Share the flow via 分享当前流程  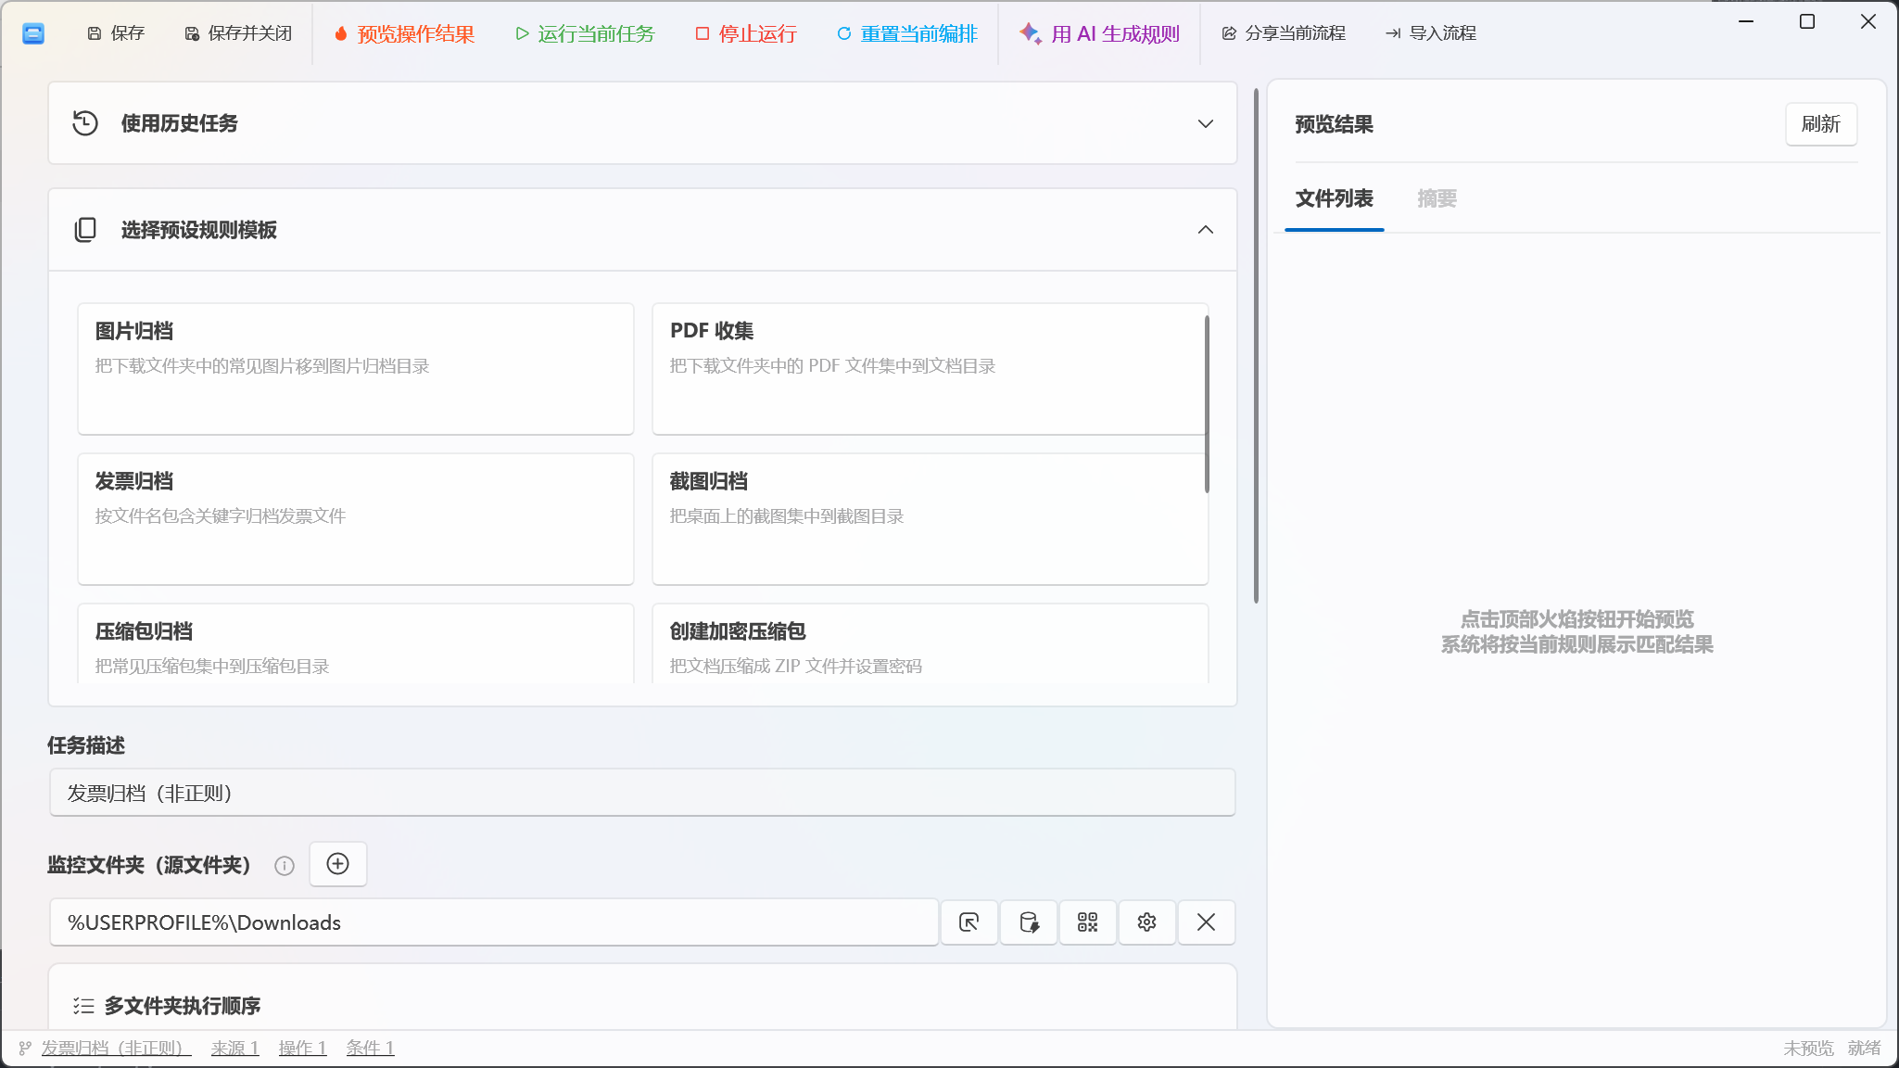pyautogui.click(x=1284, y=33)
